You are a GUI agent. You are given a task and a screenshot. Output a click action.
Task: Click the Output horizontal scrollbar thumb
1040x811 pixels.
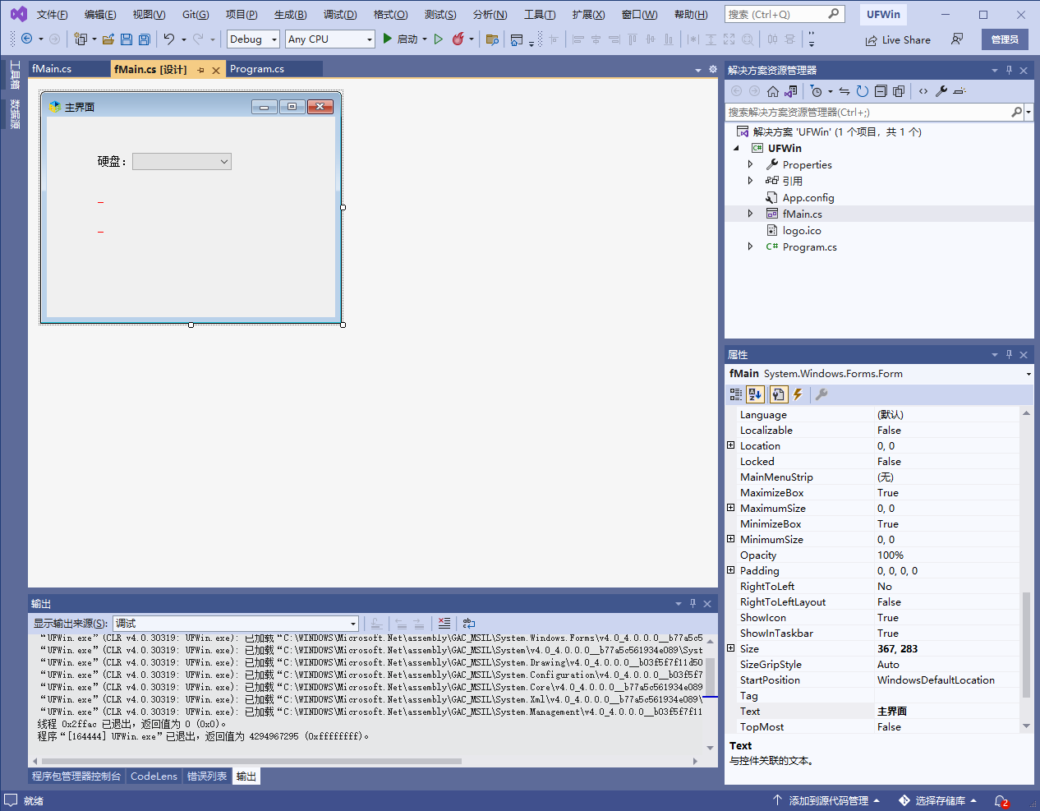[251, 761]
